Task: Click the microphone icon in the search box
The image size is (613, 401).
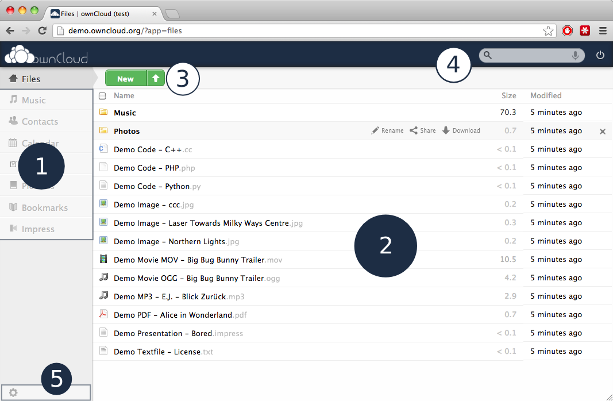Action: (x=575, y=55)
